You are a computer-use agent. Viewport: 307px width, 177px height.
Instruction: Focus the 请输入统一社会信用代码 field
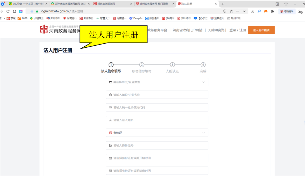click(157, 108)
